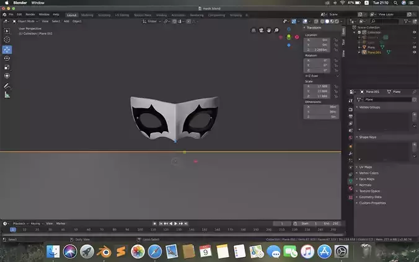Open the Tool tab in sidebar

pyautogui.click(x=343, y=42)
